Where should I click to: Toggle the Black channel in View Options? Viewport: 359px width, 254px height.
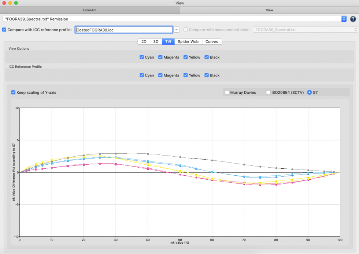pos(207,57)
